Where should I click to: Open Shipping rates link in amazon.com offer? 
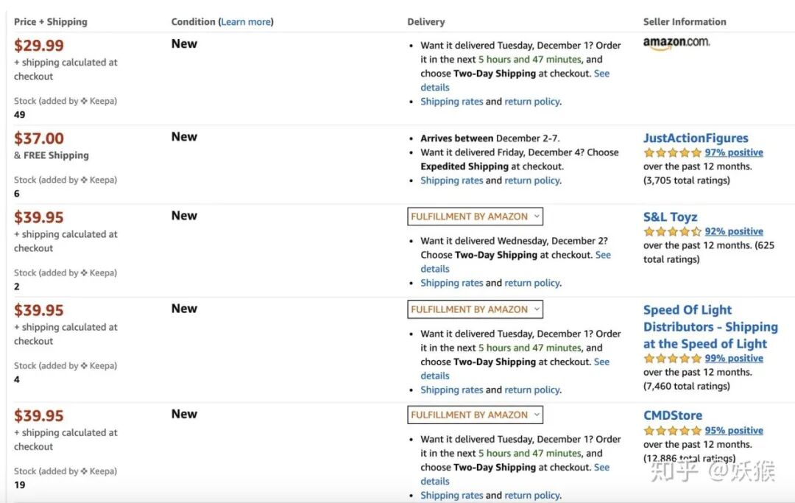coord(452,102)
